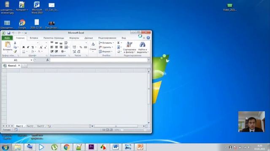The image size is (270, 151).
Task: Click the Decrease Decimal icon
Action: (x=79, y=52)
